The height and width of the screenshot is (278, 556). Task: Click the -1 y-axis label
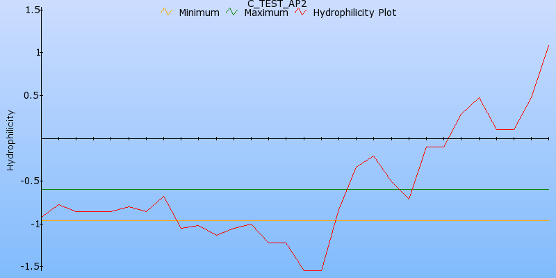(x=35, y=224)
